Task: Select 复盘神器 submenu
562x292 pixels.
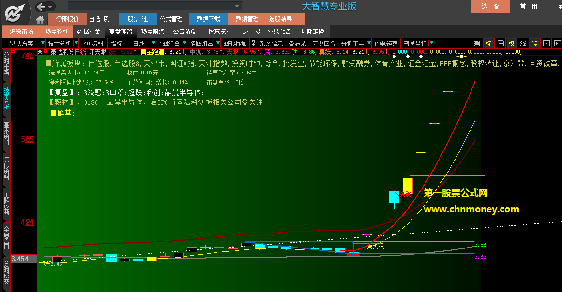Action: [121, 31]
